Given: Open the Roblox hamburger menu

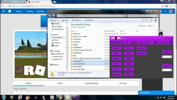Looking at the screenshot, I should [4, 11].
